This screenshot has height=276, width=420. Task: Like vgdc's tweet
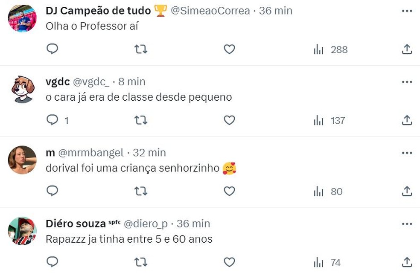click(230, 120)
